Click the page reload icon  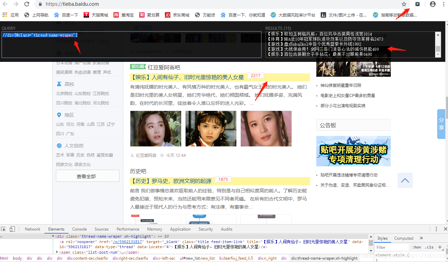tap(27, 4)
